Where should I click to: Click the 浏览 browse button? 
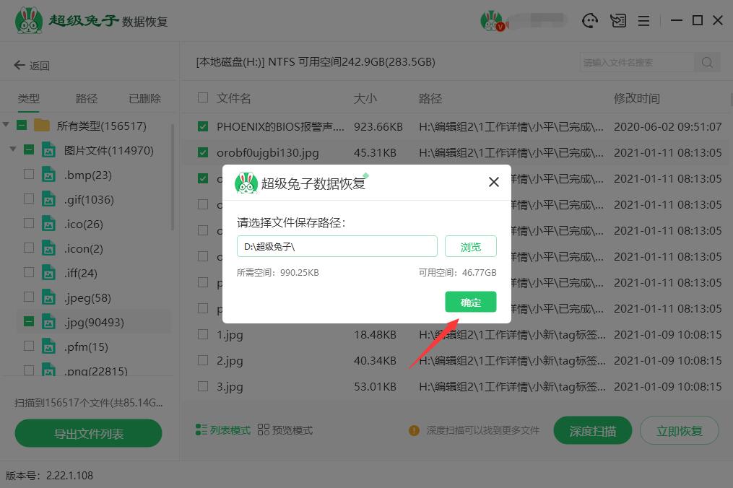click(470, 246)
